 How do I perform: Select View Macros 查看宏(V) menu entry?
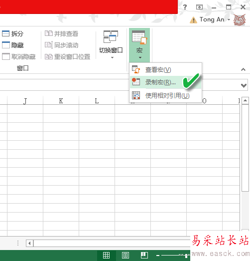click(165, 69)
